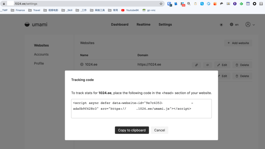This screenshot has width=265, height=149.
Task: Open the 网络工具 bookmark folder
Action: pyautogui.click(x=97, y=10)
